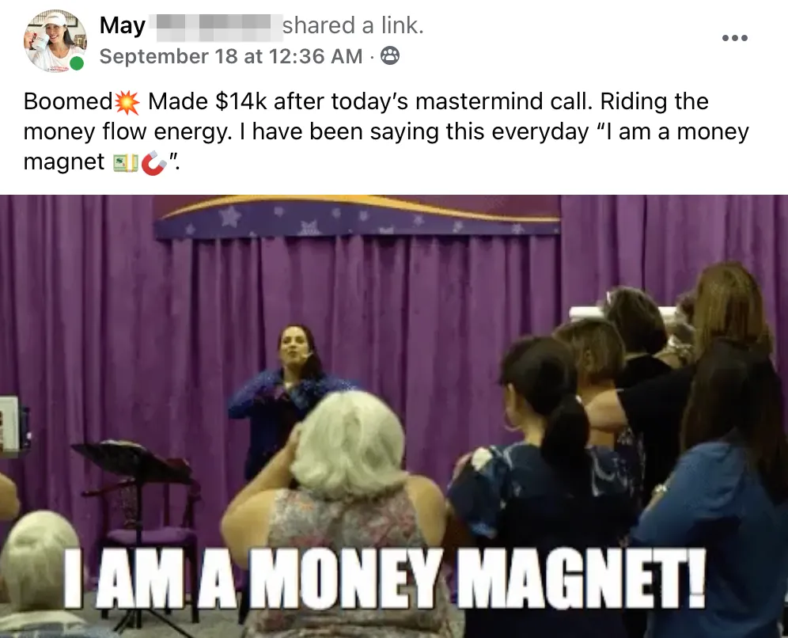The height and width of the screenshot is (638, 788).
Task: Click the dollar banknote emoji
Action: (x=125, y=162)
